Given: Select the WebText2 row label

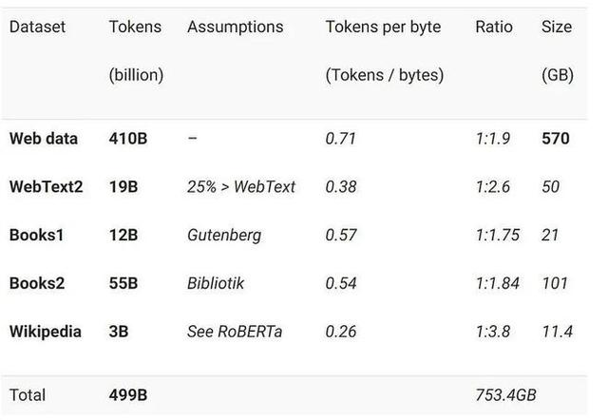Looking at the screenshot, I should point(46,187).
